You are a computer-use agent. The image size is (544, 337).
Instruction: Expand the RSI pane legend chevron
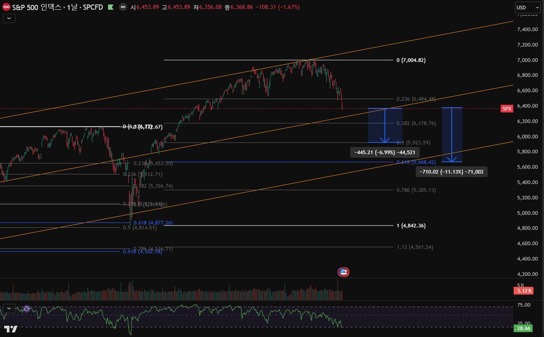pyautogui.click(x=9, y=308)
